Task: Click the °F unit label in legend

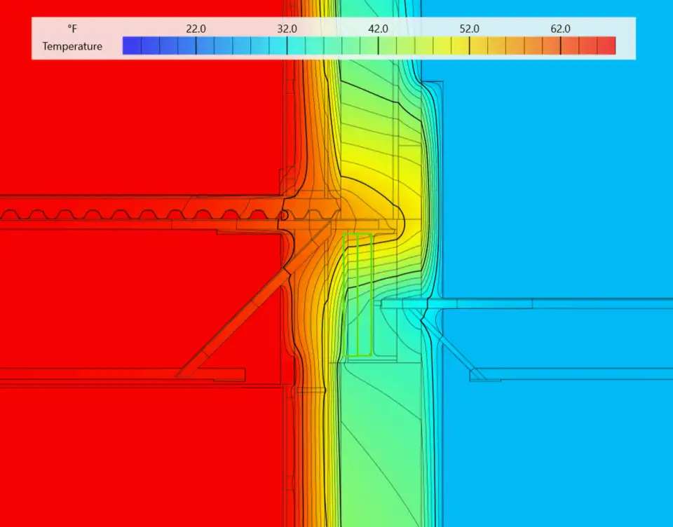Action: 72,29
